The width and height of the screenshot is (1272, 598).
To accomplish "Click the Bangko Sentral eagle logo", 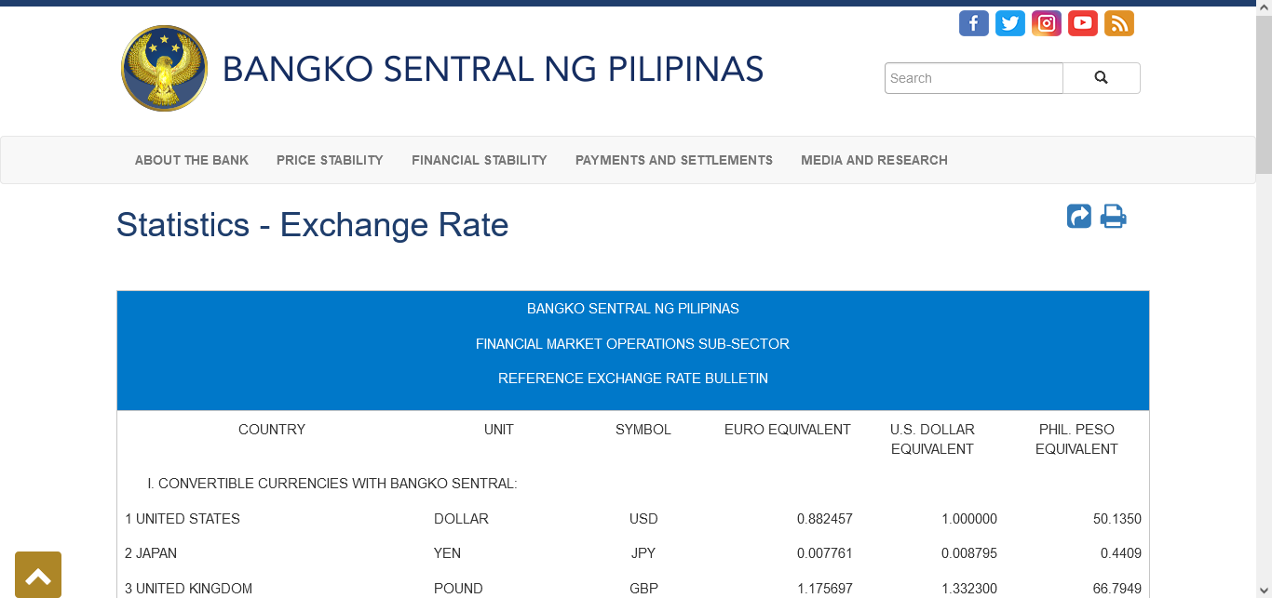I will pyautogui.click(x=164, y=69).
